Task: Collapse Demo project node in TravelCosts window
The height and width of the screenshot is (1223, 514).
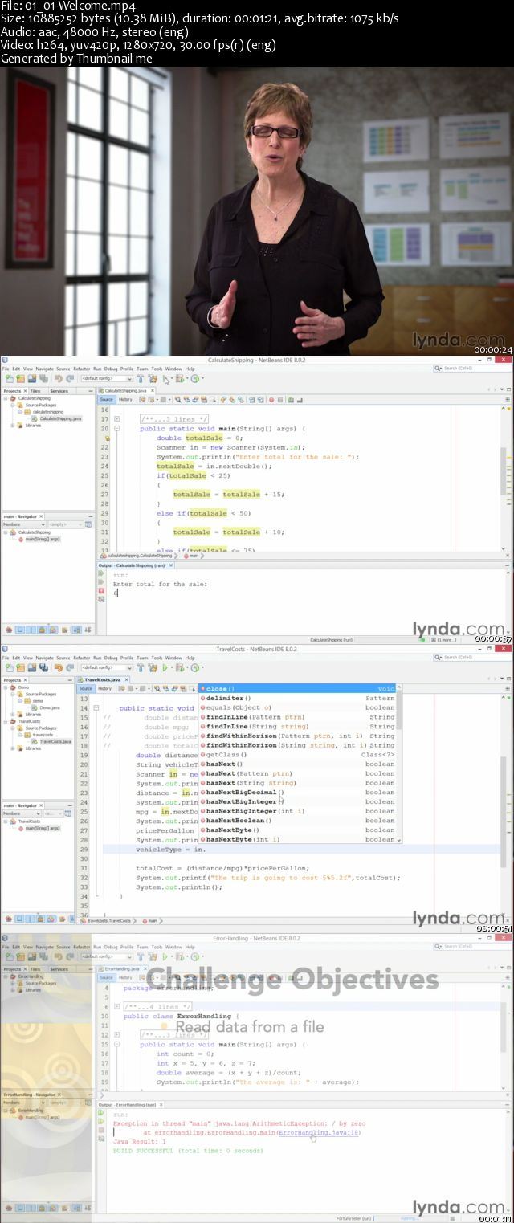Action: tap(6, 687)
